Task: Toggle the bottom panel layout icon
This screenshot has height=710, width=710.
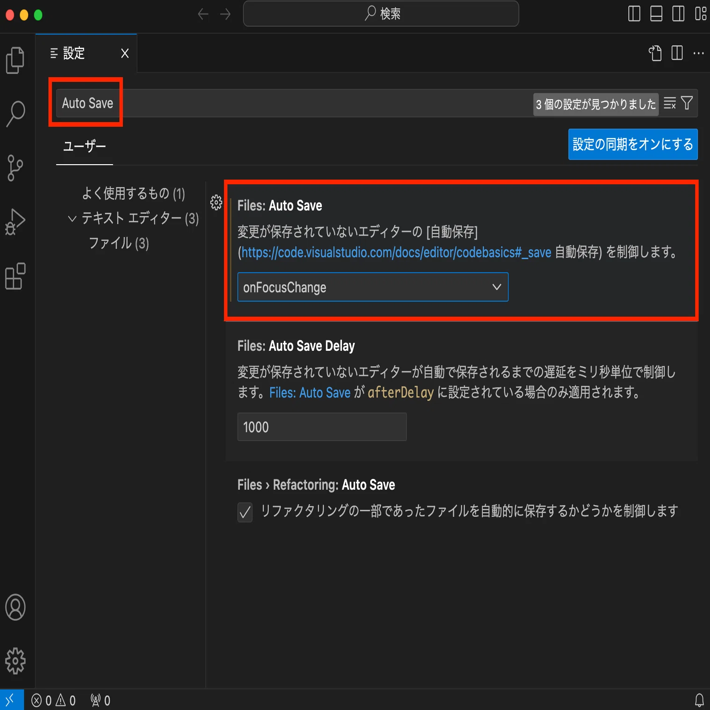Action: coord(656,14)
